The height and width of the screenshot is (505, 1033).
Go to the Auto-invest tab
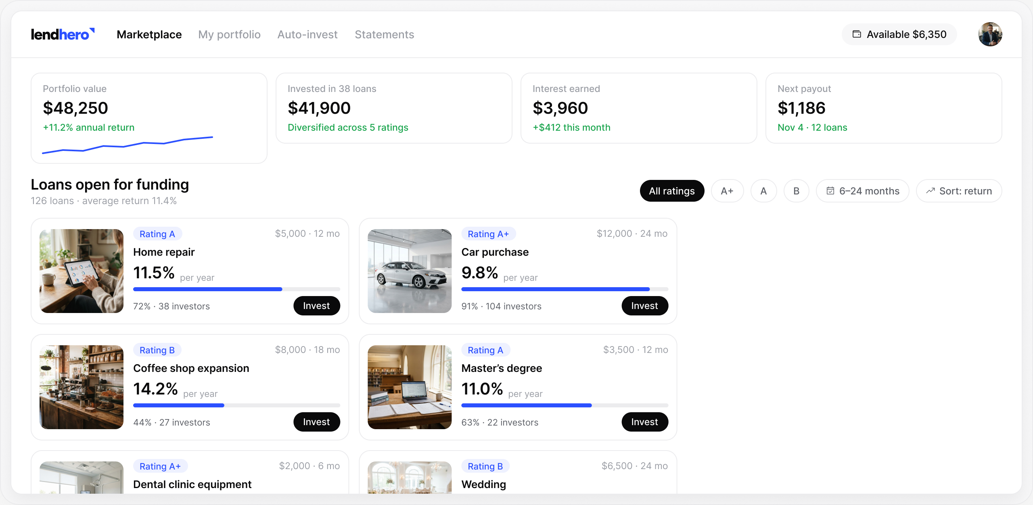pos(307,34)
